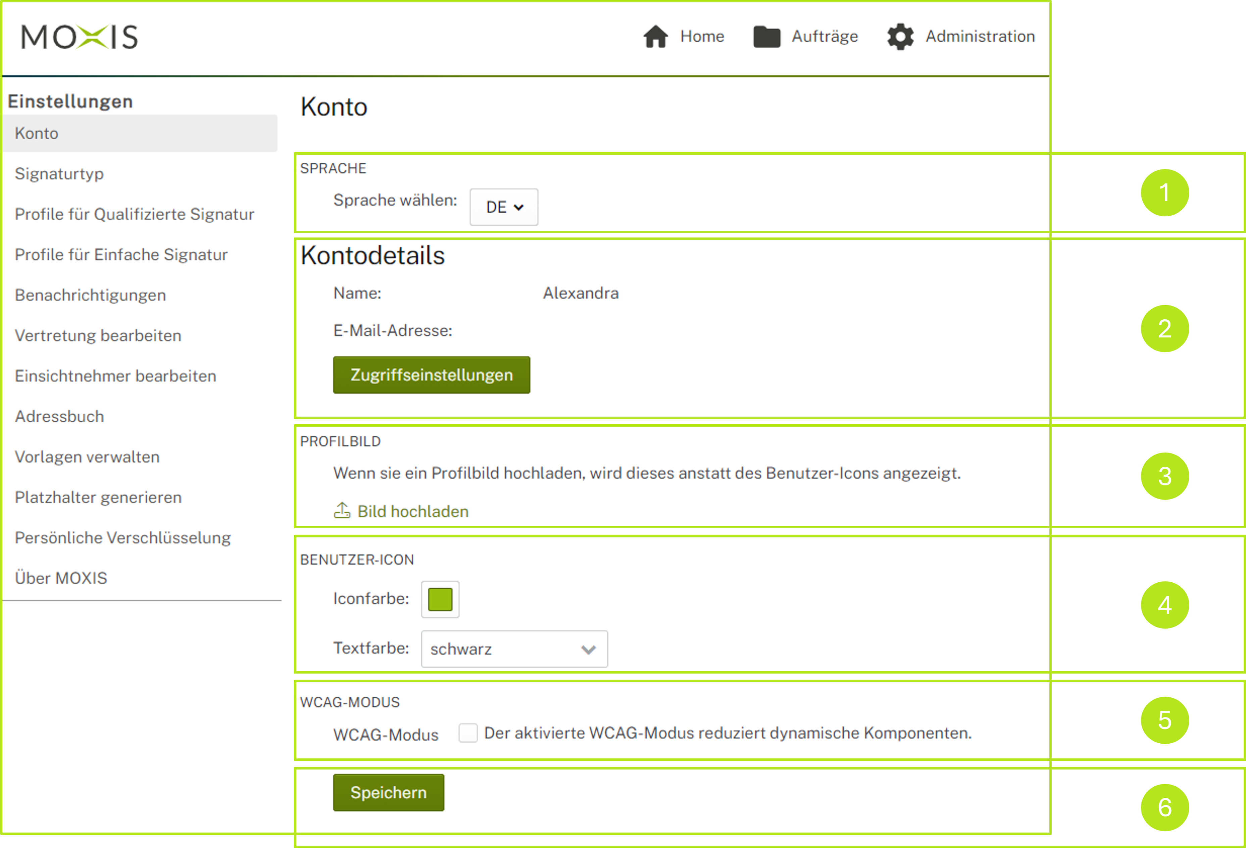The image size is (1246, 848).
Task: Open Adressbuch settings page
Action: click(59, 417)
